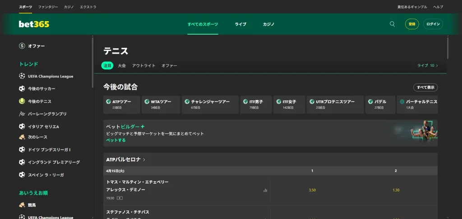Switch to the アウトライト tab
The image size is (462, 219).
[x=143, y=66]
